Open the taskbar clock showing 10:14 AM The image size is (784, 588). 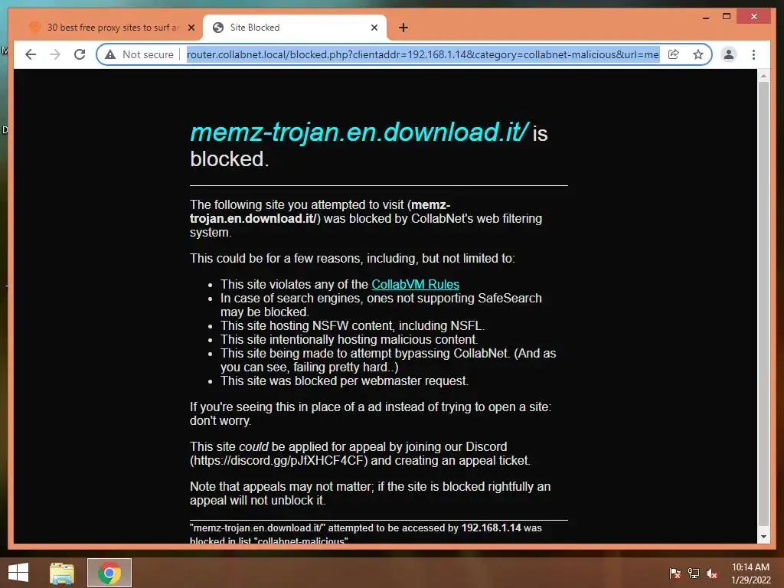750,573
